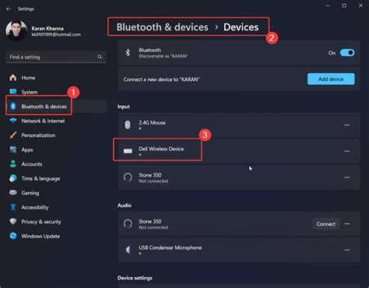Click the Stone 350 headset icon under Input
Image resolution: width=369 pixels, height=288 pixels.
(x=128, y=177)
